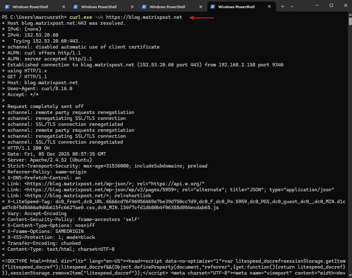Expand the new tab profile dropdown chevron
This screenshot has width=352, height=278.
pyautogui.click(x=292, y=7)
